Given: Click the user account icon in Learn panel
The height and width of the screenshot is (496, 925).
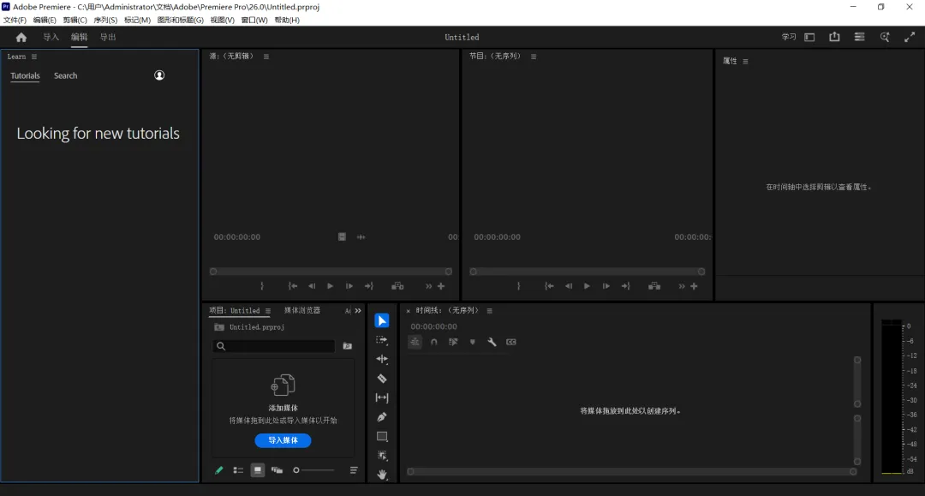Looking at the screenshot, I should click(159, 75).
